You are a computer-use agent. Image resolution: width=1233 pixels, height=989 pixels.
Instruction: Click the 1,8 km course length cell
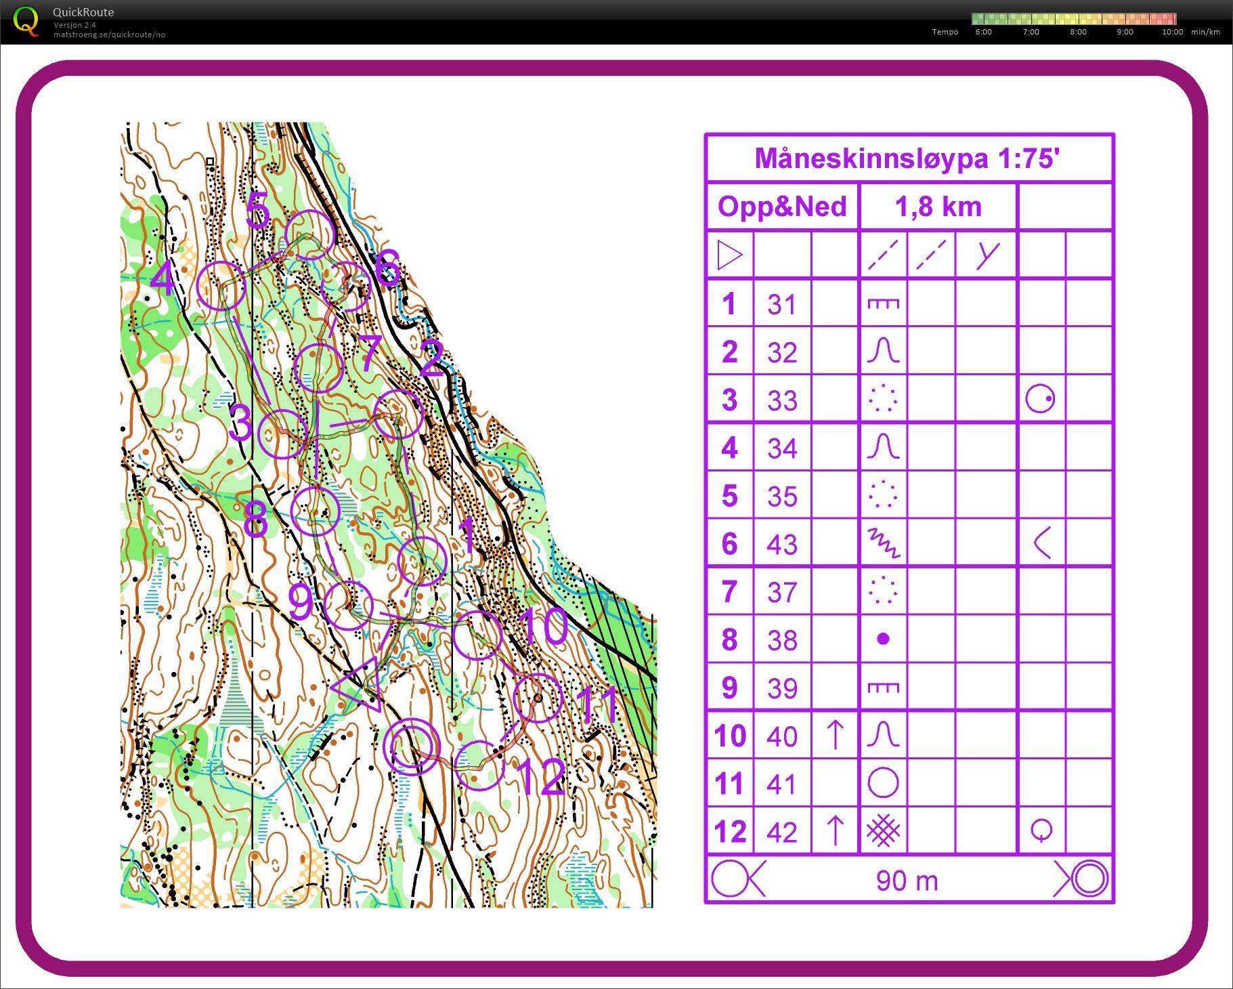pos(938,207)
